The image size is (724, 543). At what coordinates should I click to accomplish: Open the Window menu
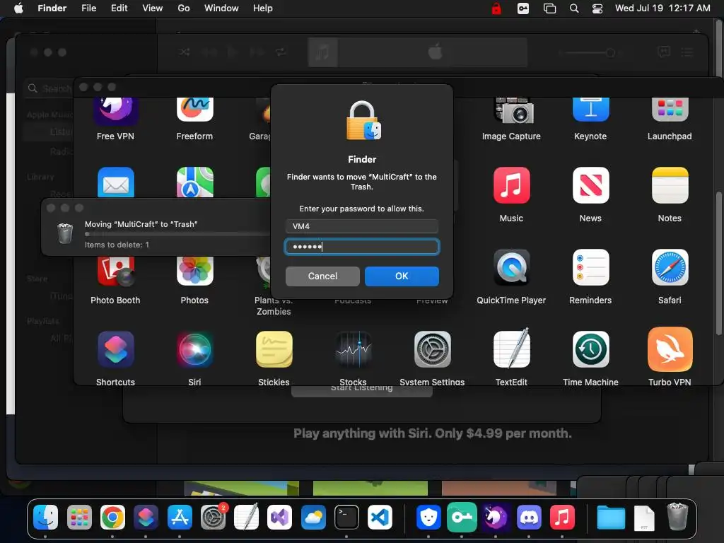[x=221, y=8]
